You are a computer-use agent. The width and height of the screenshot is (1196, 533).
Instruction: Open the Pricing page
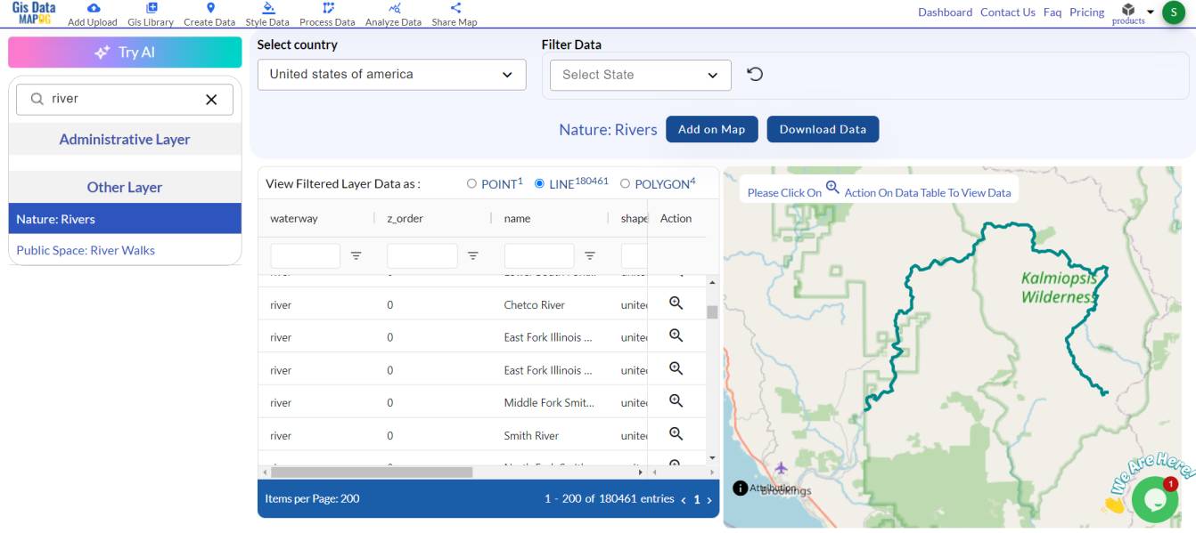pyautogui.click(x=1086, y=12)
